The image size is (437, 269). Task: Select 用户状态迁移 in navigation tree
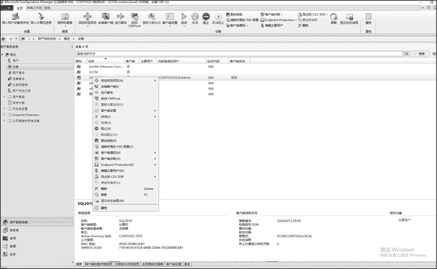click(x=22, y=91)
